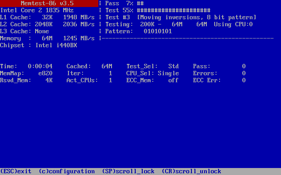Image resolution: width=281 pixels, height=175 pixels.
Task: Click the 'Iter:' label
Action: point(76,73)
